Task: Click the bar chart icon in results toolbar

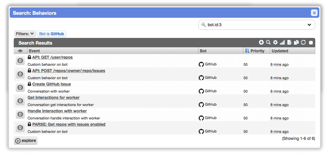Action: click(282, 43)
